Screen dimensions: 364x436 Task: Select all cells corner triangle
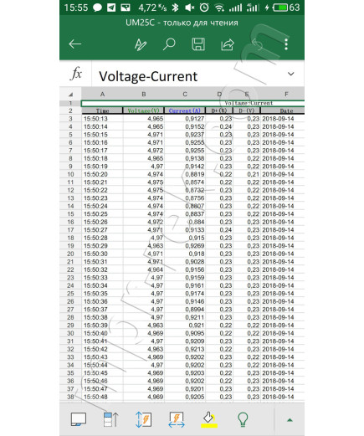pyautogui.click(x=70, y=95)
